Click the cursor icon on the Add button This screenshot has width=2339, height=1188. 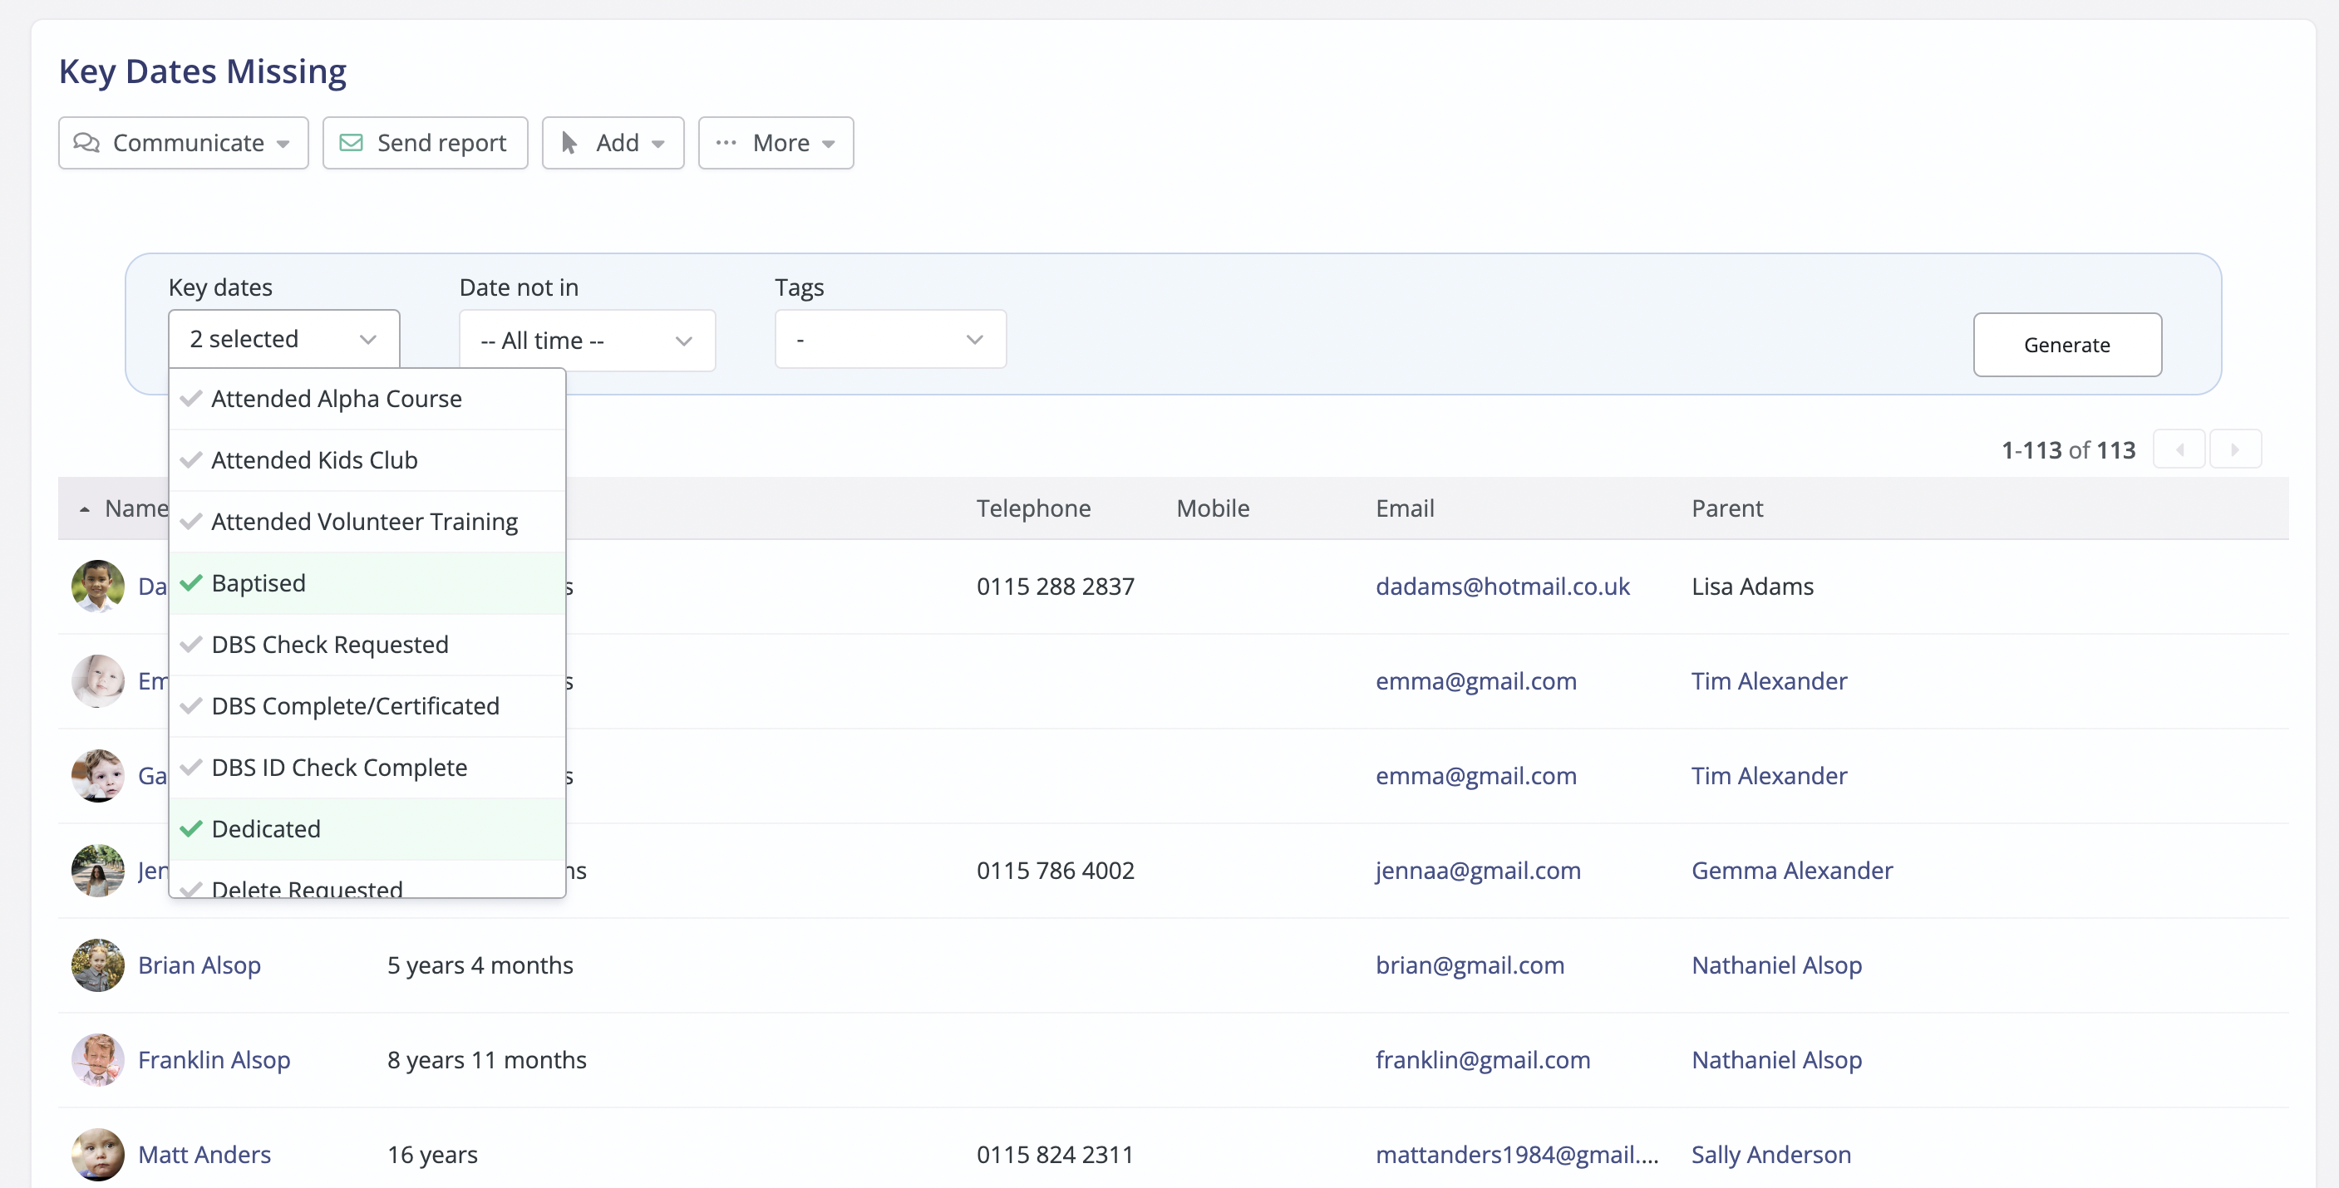(570, 143)
